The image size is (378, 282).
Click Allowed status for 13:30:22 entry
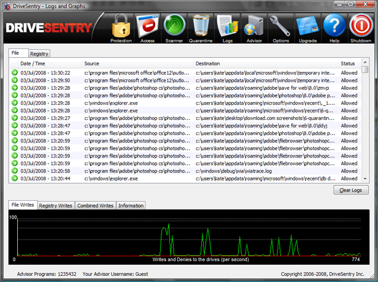[x=349, y=73]
